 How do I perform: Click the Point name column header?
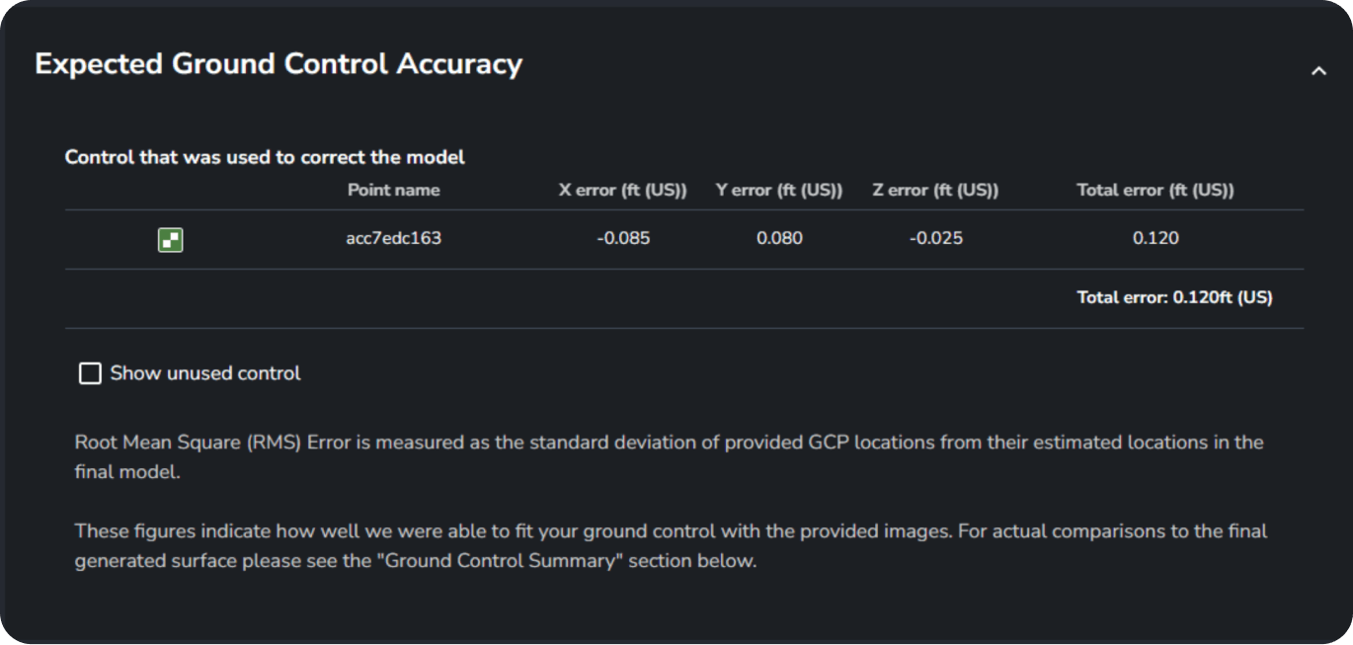(x=393, y=190)
